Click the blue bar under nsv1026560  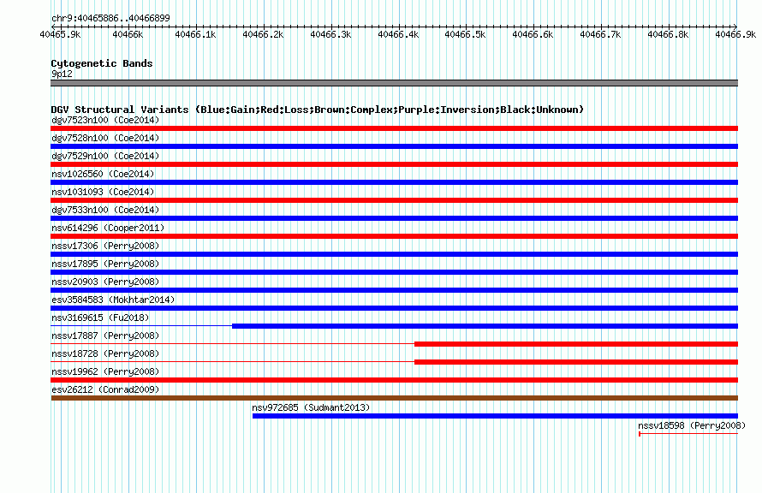(x=394, y=182)
